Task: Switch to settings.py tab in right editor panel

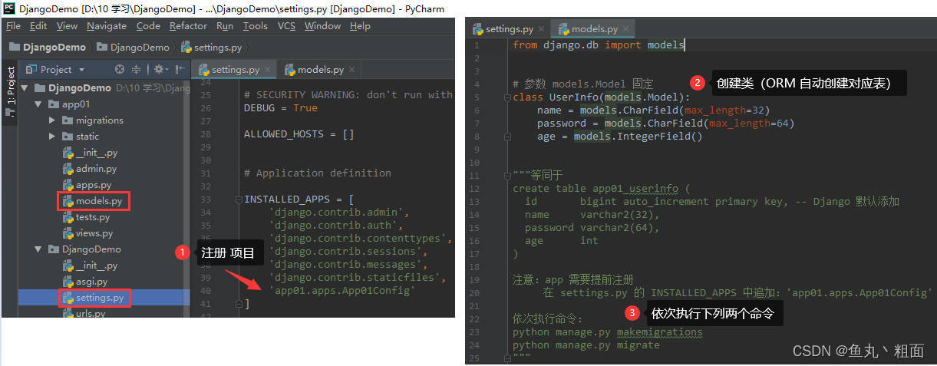Action: [509, 29]
